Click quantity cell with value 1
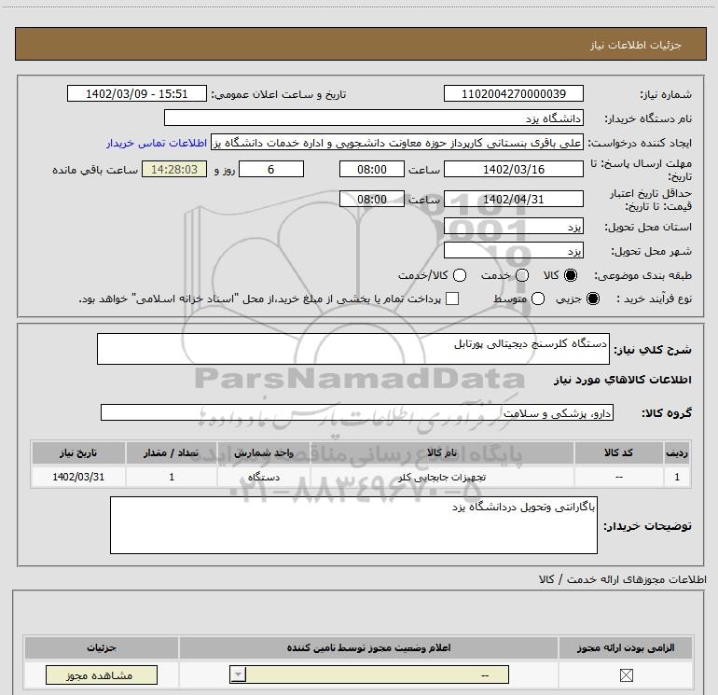This screenshot has width=718, height=695. pos(172,477)
